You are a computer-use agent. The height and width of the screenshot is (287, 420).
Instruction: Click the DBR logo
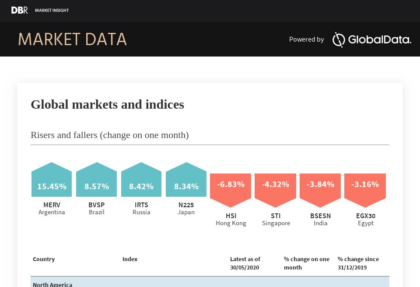click(19, 10)
